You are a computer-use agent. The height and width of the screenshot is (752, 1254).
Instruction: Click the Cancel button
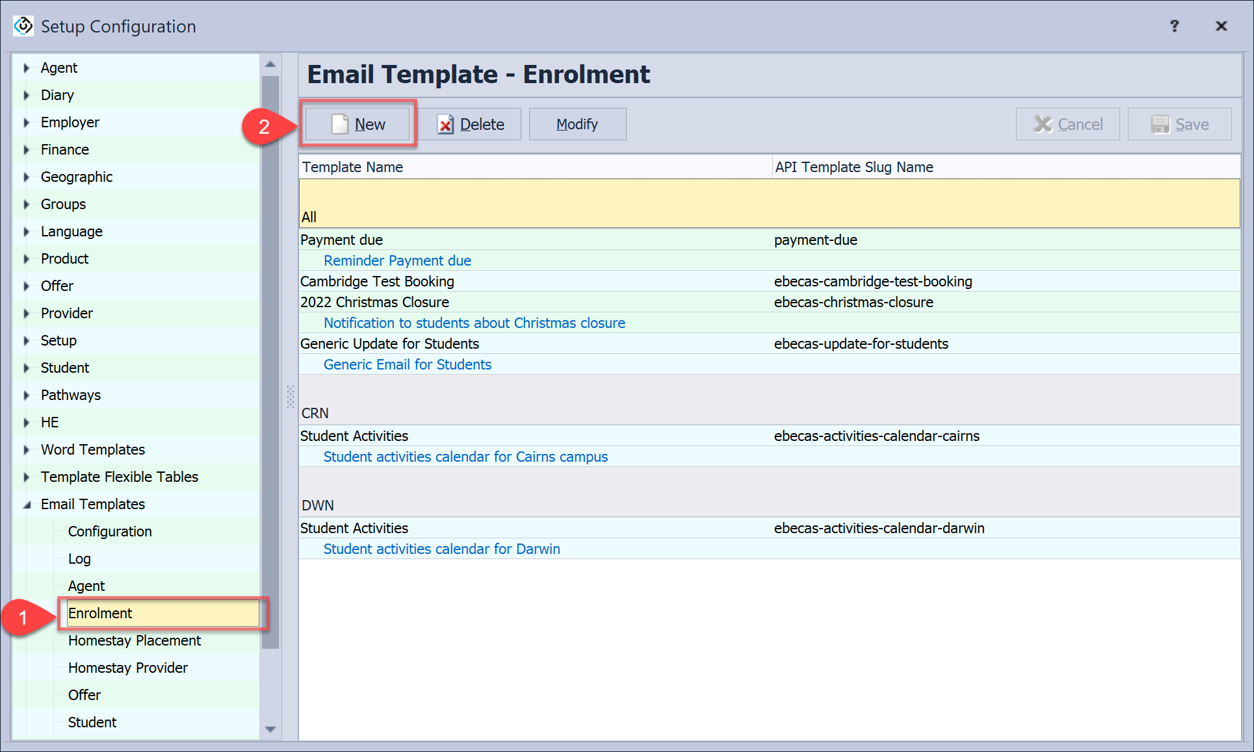[x=1067, y=124]
